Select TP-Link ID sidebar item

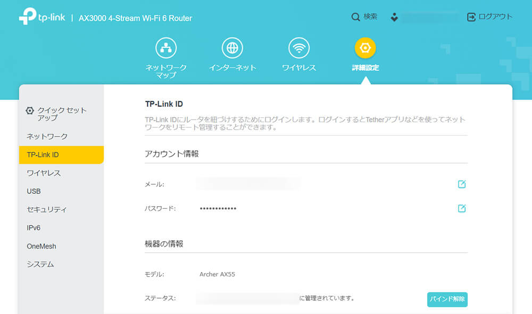pos(61,155)
